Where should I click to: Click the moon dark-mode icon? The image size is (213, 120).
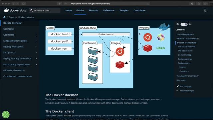pos(190,24)
